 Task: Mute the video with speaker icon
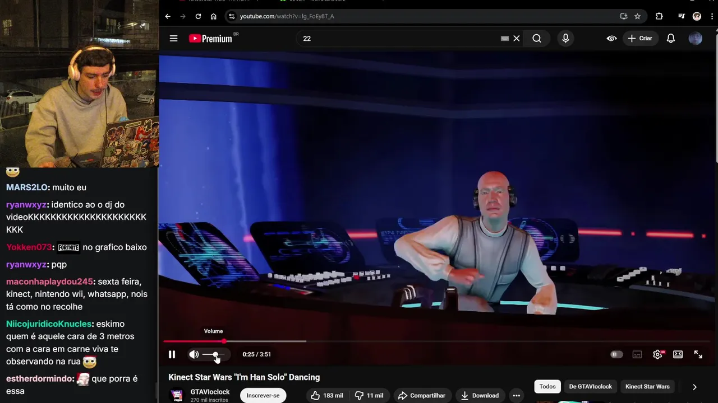click(x=194, y=354)
